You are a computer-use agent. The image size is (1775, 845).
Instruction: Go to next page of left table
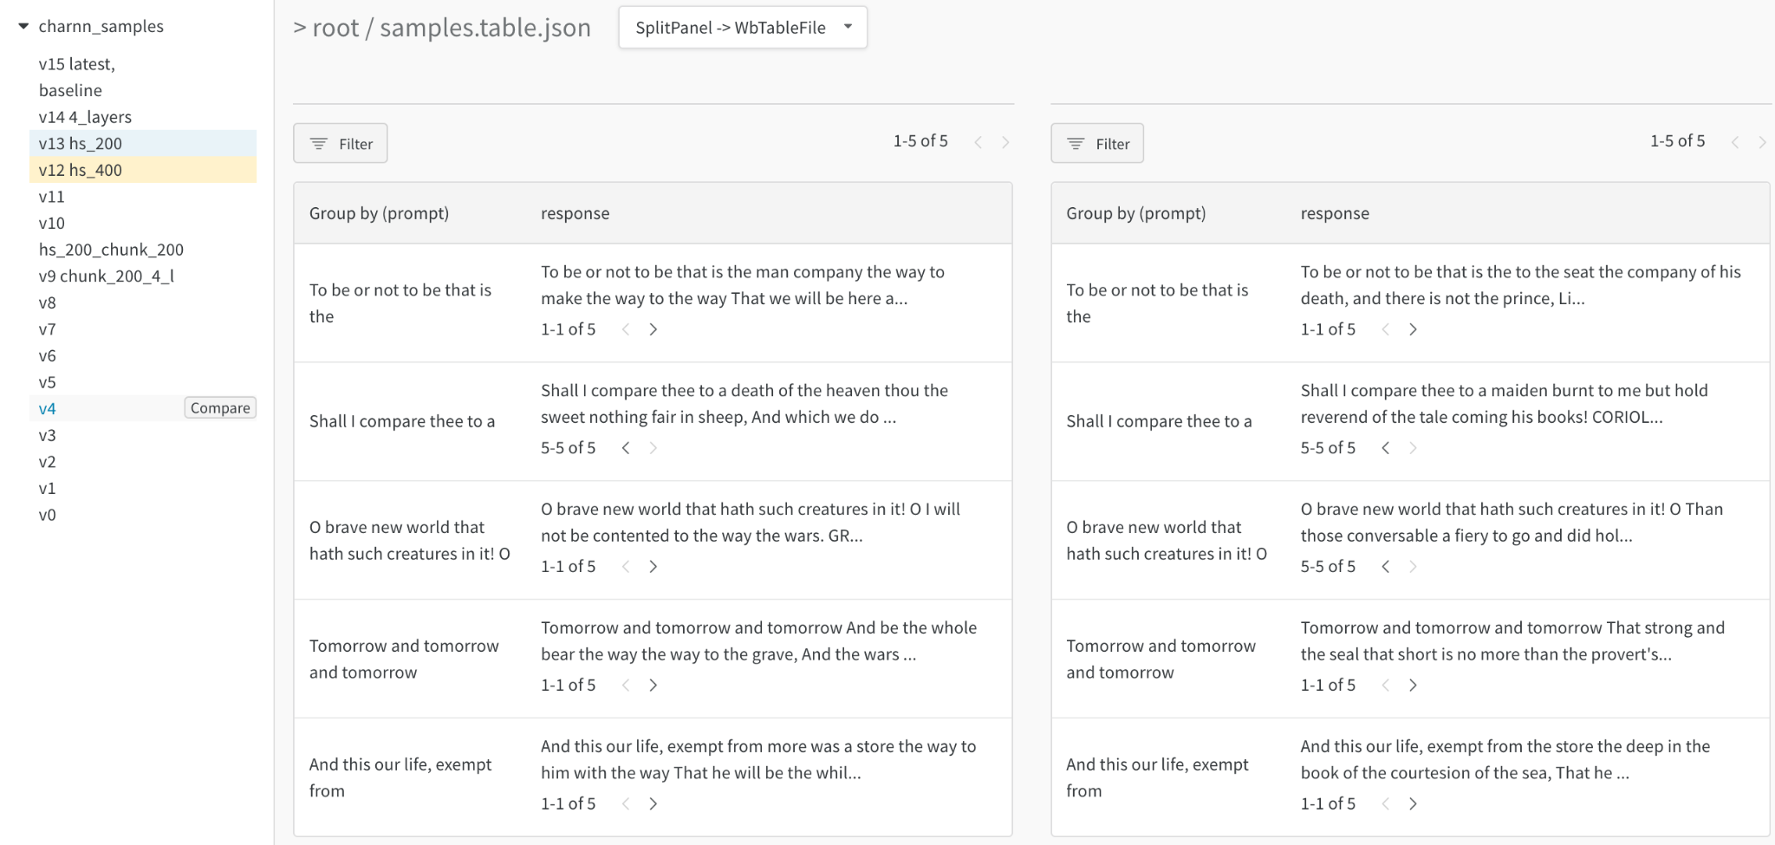click(x=1005, y=142)
